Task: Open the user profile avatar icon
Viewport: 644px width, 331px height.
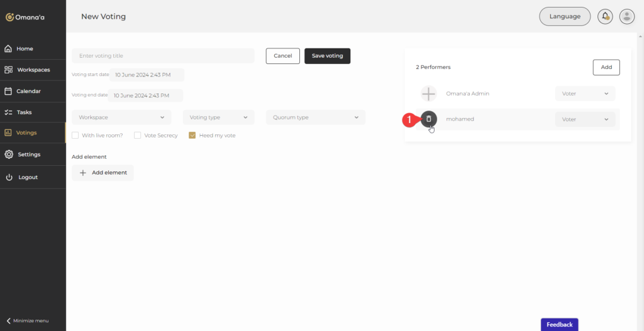Action: tap(626, 16)
